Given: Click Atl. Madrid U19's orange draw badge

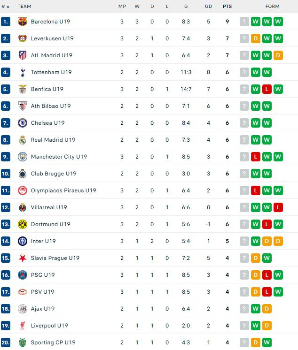Looking at the screenshot, I should tap(278, 55).
